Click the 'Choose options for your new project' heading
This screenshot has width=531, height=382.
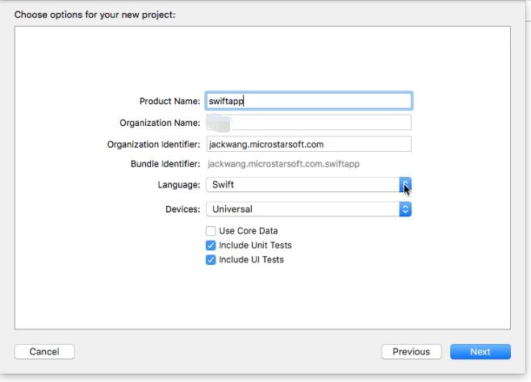[x=95, y=15]
